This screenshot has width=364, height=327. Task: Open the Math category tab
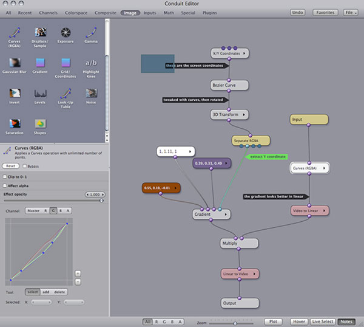click(x=169, y=13)
